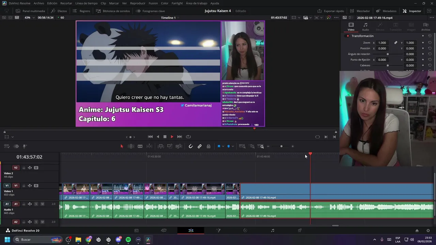Expand the marker color dropdown arrow

233,146
